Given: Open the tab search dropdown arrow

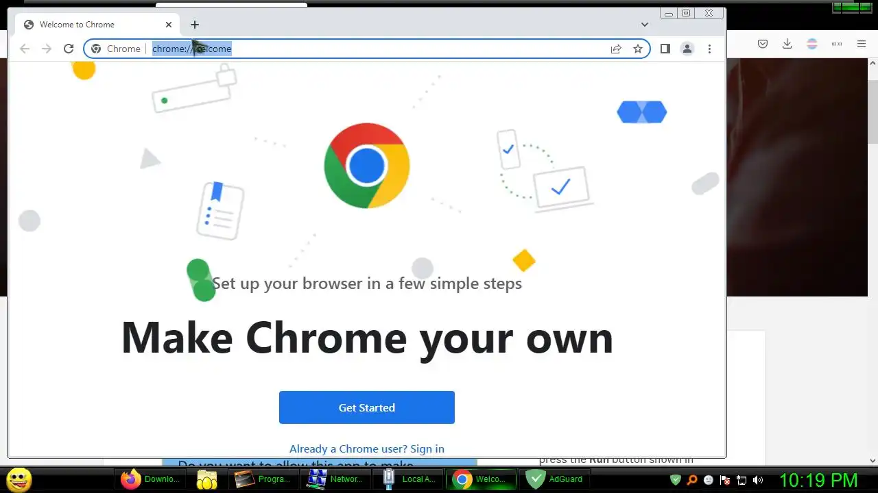Looking at the screenshot, I should coord(645,25).
